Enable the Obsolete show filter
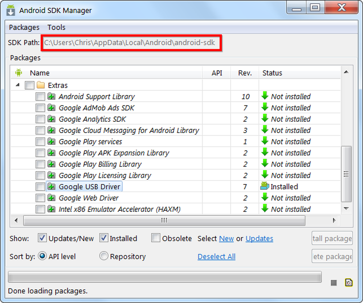363x303 pixels. pos(156,238)
